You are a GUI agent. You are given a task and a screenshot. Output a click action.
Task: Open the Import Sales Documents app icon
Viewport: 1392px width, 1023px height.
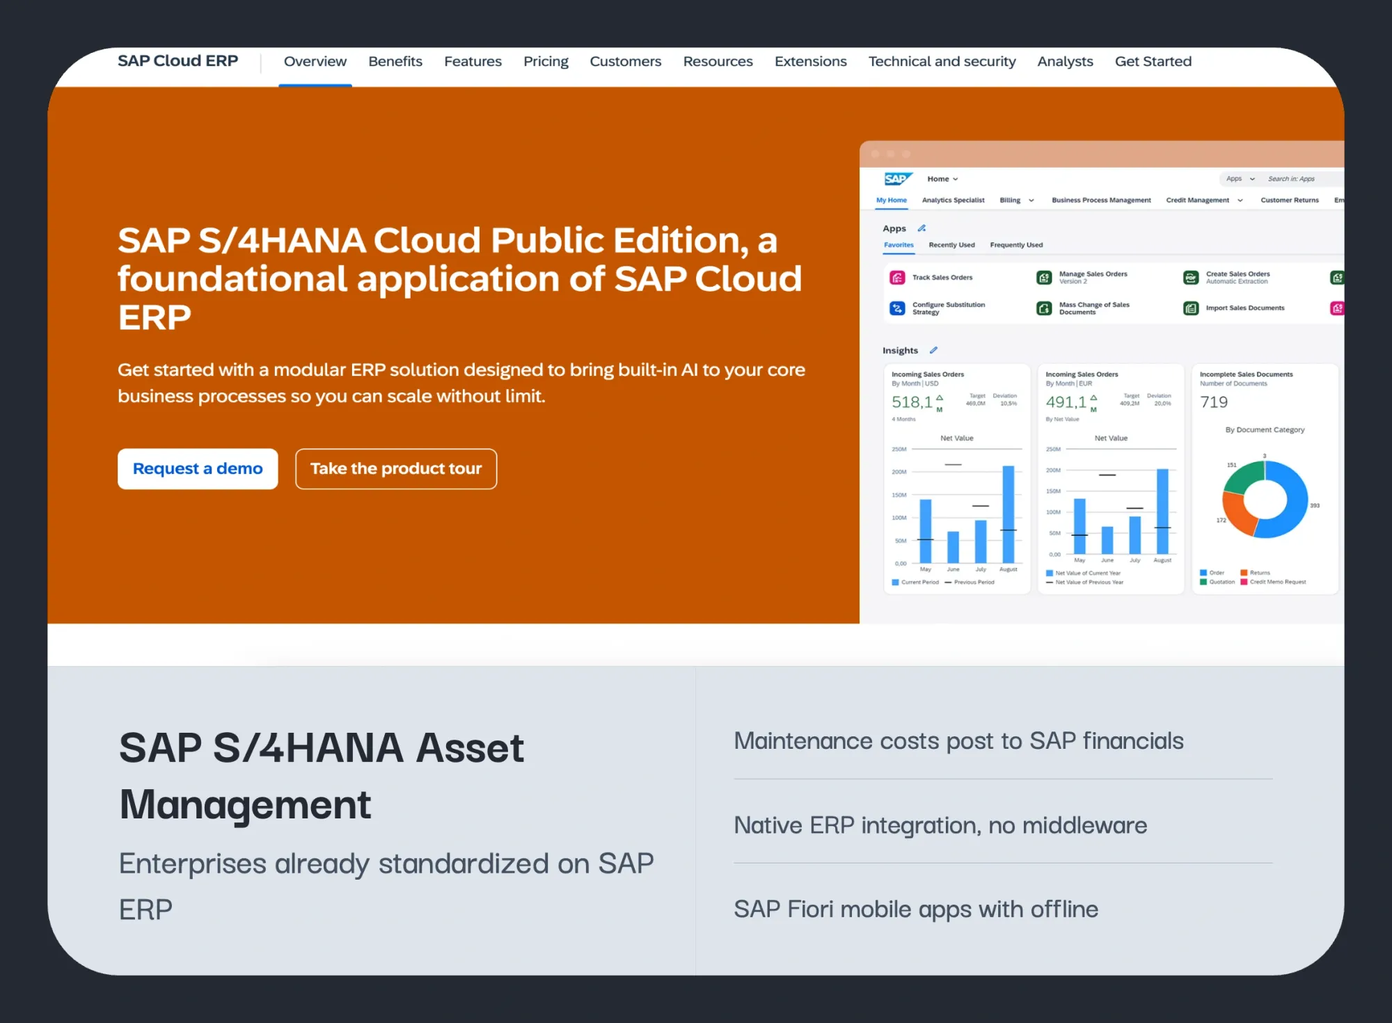[1191, 308]
